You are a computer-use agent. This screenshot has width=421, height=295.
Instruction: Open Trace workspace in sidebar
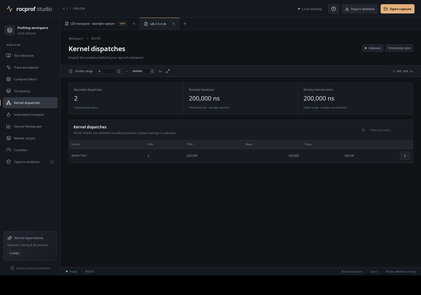30,67
